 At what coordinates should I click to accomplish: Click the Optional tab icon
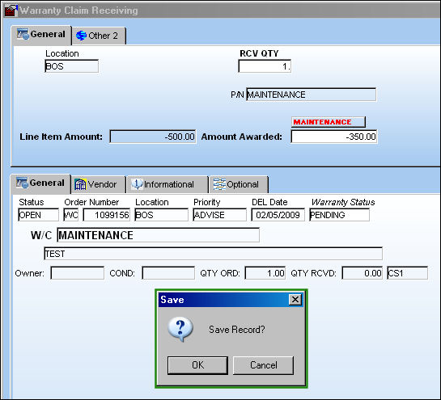coord(219,184)
